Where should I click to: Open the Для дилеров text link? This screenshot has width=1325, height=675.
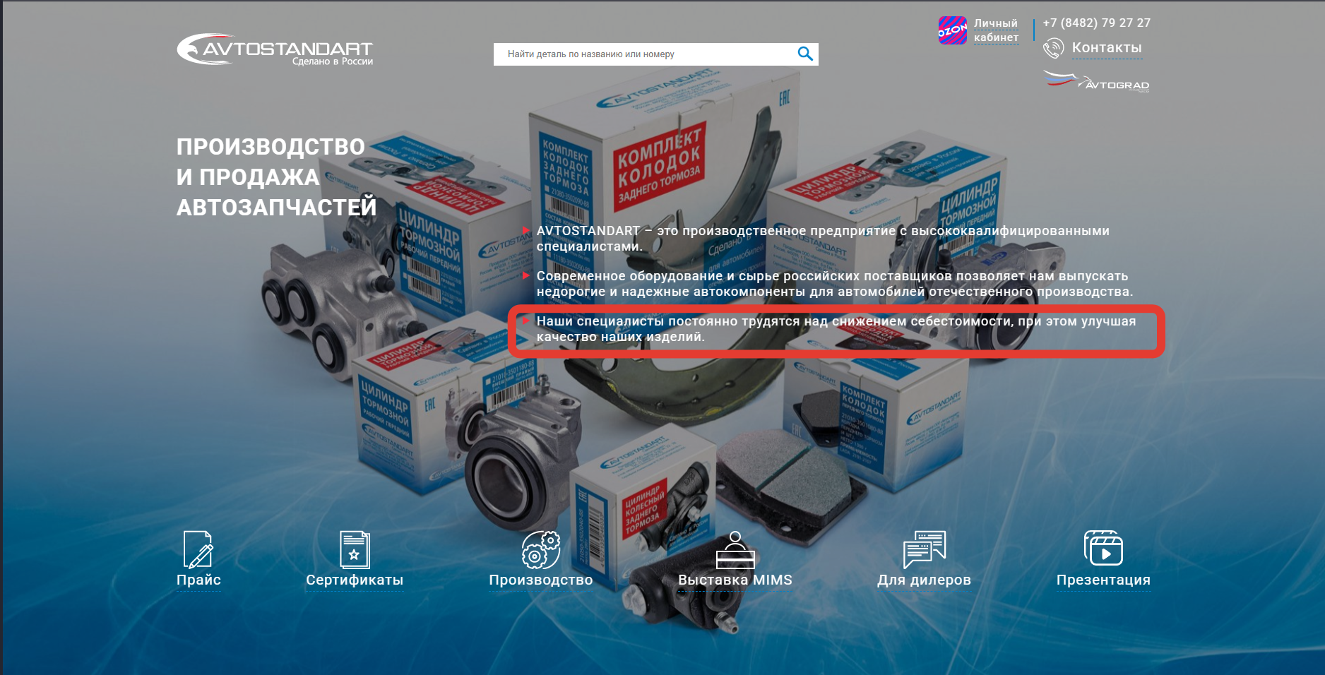(924, 580)
